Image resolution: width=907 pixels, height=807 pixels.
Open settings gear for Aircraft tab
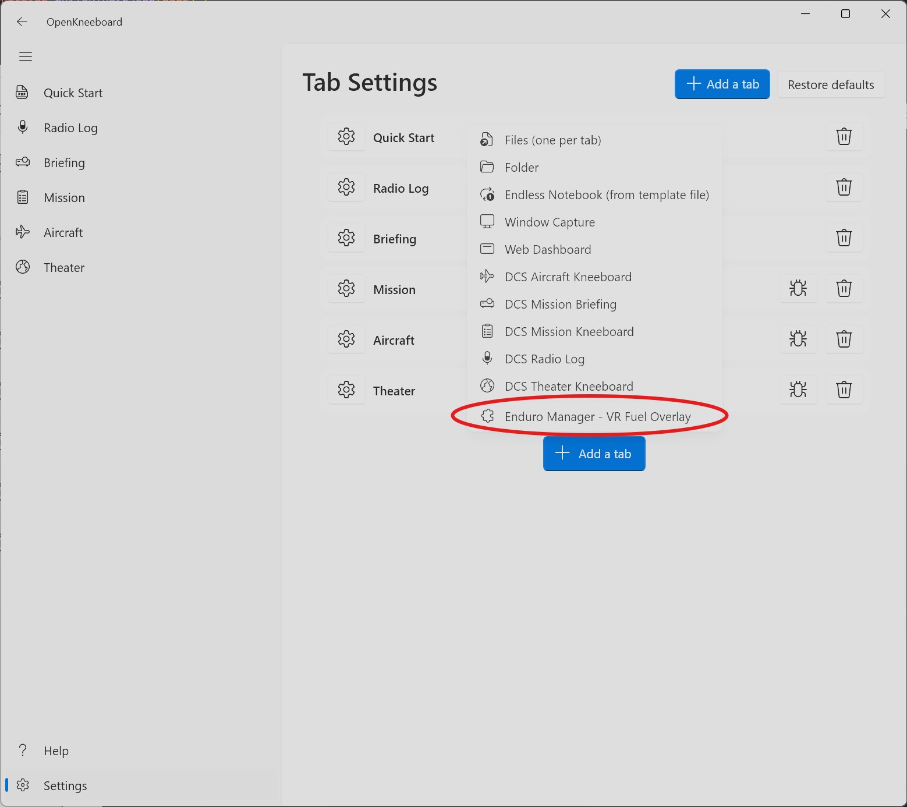point(346,339)
